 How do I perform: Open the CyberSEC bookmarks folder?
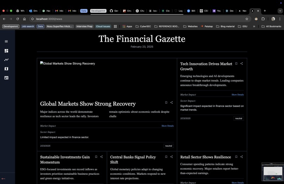pyautogui.click(x=143, y=26)
